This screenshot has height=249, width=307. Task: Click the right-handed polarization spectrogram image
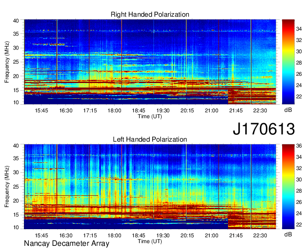click(x=150, y=62)
